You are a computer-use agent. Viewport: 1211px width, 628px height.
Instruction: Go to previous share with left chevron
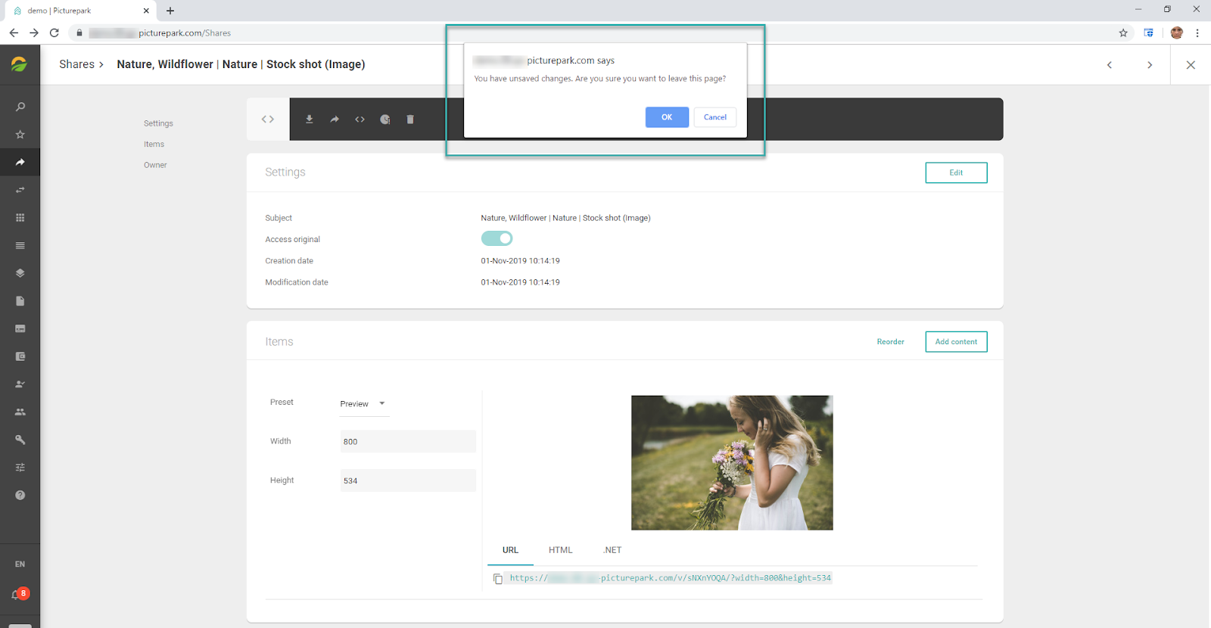click(1110, 65)
